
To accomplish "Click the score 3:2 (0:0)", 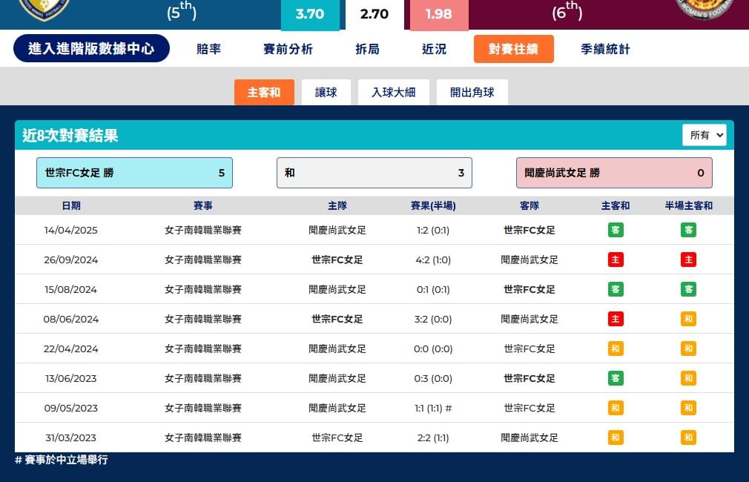I will (x=433, y=319).
